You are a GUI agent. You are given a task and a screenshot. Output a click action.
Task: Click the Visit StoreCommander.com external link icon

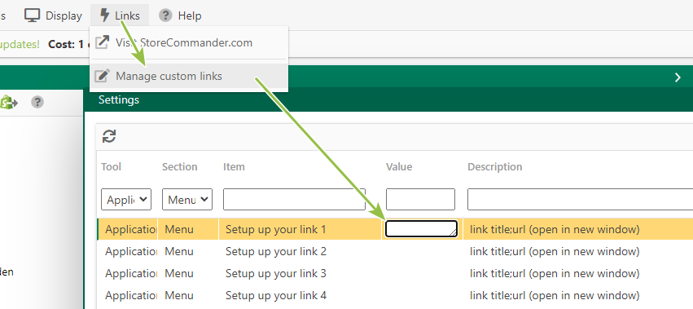pyautogui.click(x=102, y=42)
